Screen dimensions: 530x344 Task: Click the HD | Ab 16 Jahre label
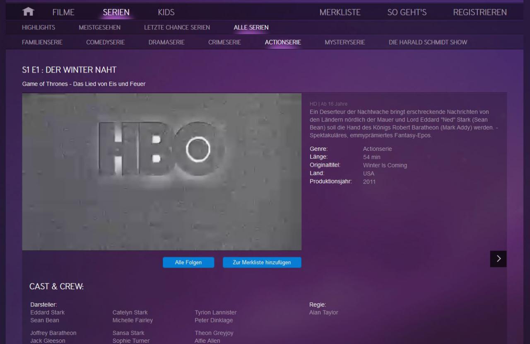coord(328,104)
